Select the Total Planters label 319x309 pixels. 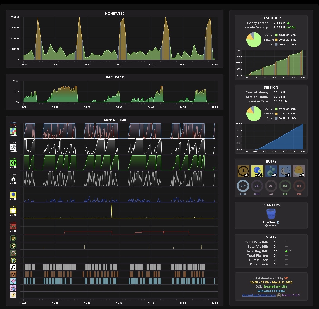[x=258, y=255]
